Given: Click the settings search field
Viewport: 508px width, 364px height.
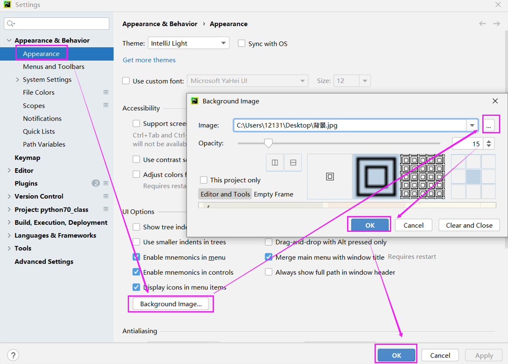Looking at the screenshot, I should click(x=57, y=23).
